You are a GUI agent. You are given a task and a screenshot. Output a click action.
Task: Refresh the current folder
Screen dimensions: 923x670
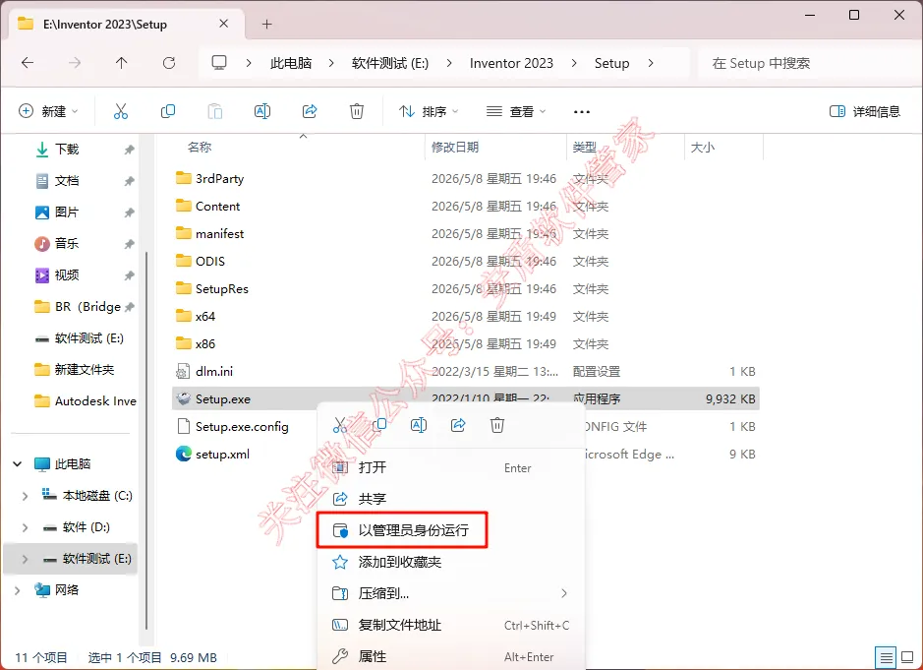click(x=169, y=63)
